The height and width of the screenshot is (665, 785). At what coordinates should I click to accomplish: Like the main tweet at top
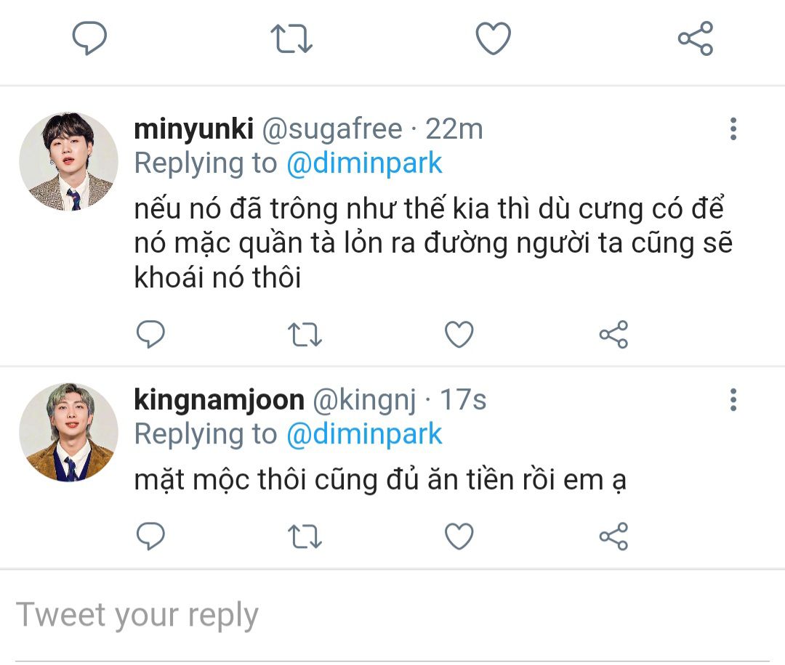click(494, 38)
